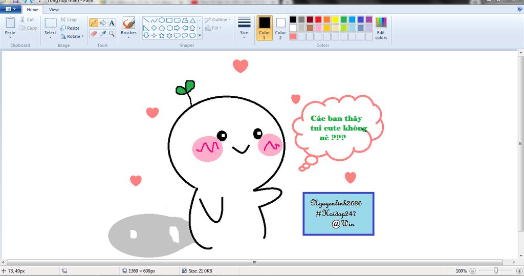524x276 pixels.
Task: Activate the Color 2 box
Action: click(280, 28)
